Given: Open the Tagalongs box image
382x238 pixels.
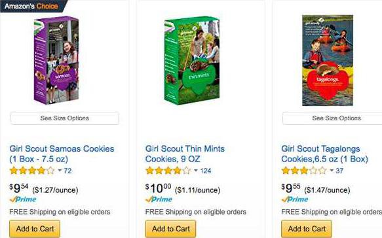Looking at the screenshot, I should pyautogui.click(x=328, y=60).
